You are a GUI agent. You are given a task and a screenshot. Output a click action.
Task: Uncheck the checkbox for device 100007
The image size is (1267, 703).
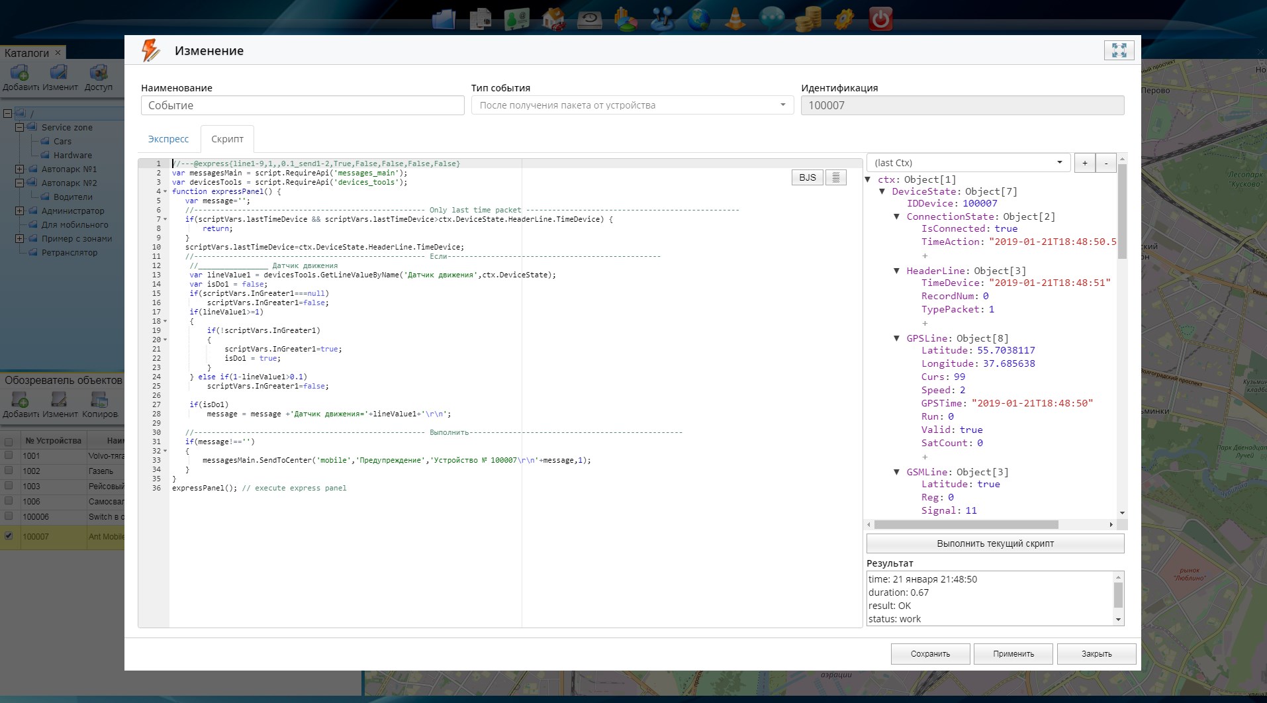9,536
